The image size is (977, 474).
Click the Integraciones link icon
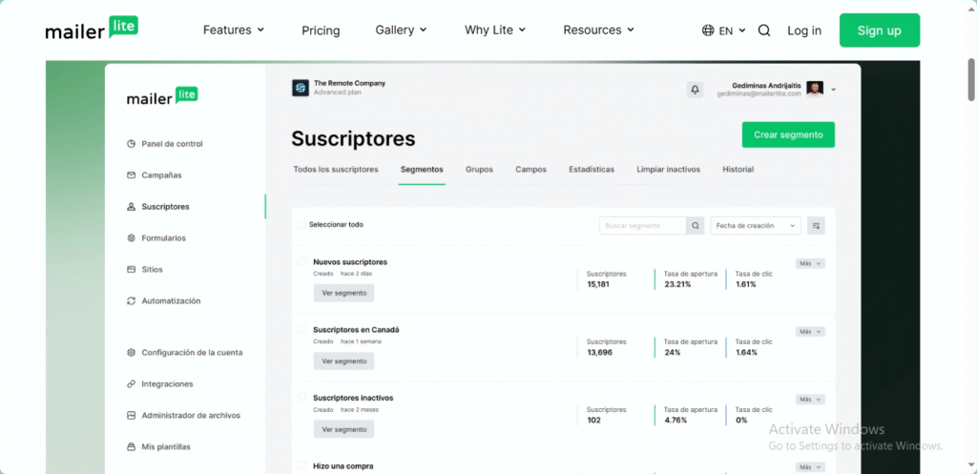click(x=131, y=384)
